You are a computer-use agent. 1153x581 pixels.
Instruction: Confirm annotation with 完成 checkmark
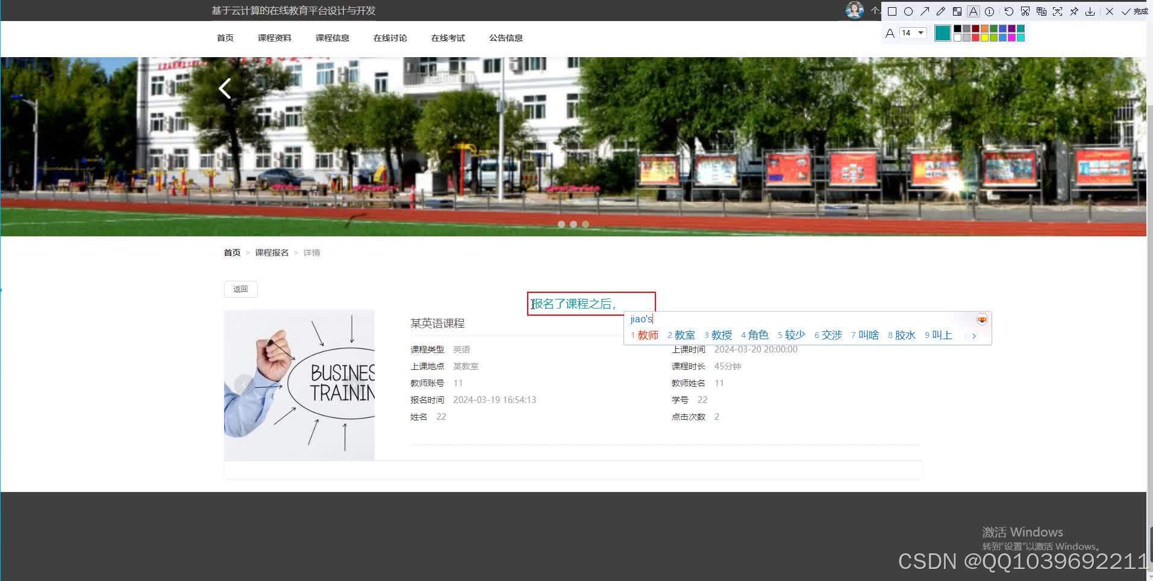1126,11
